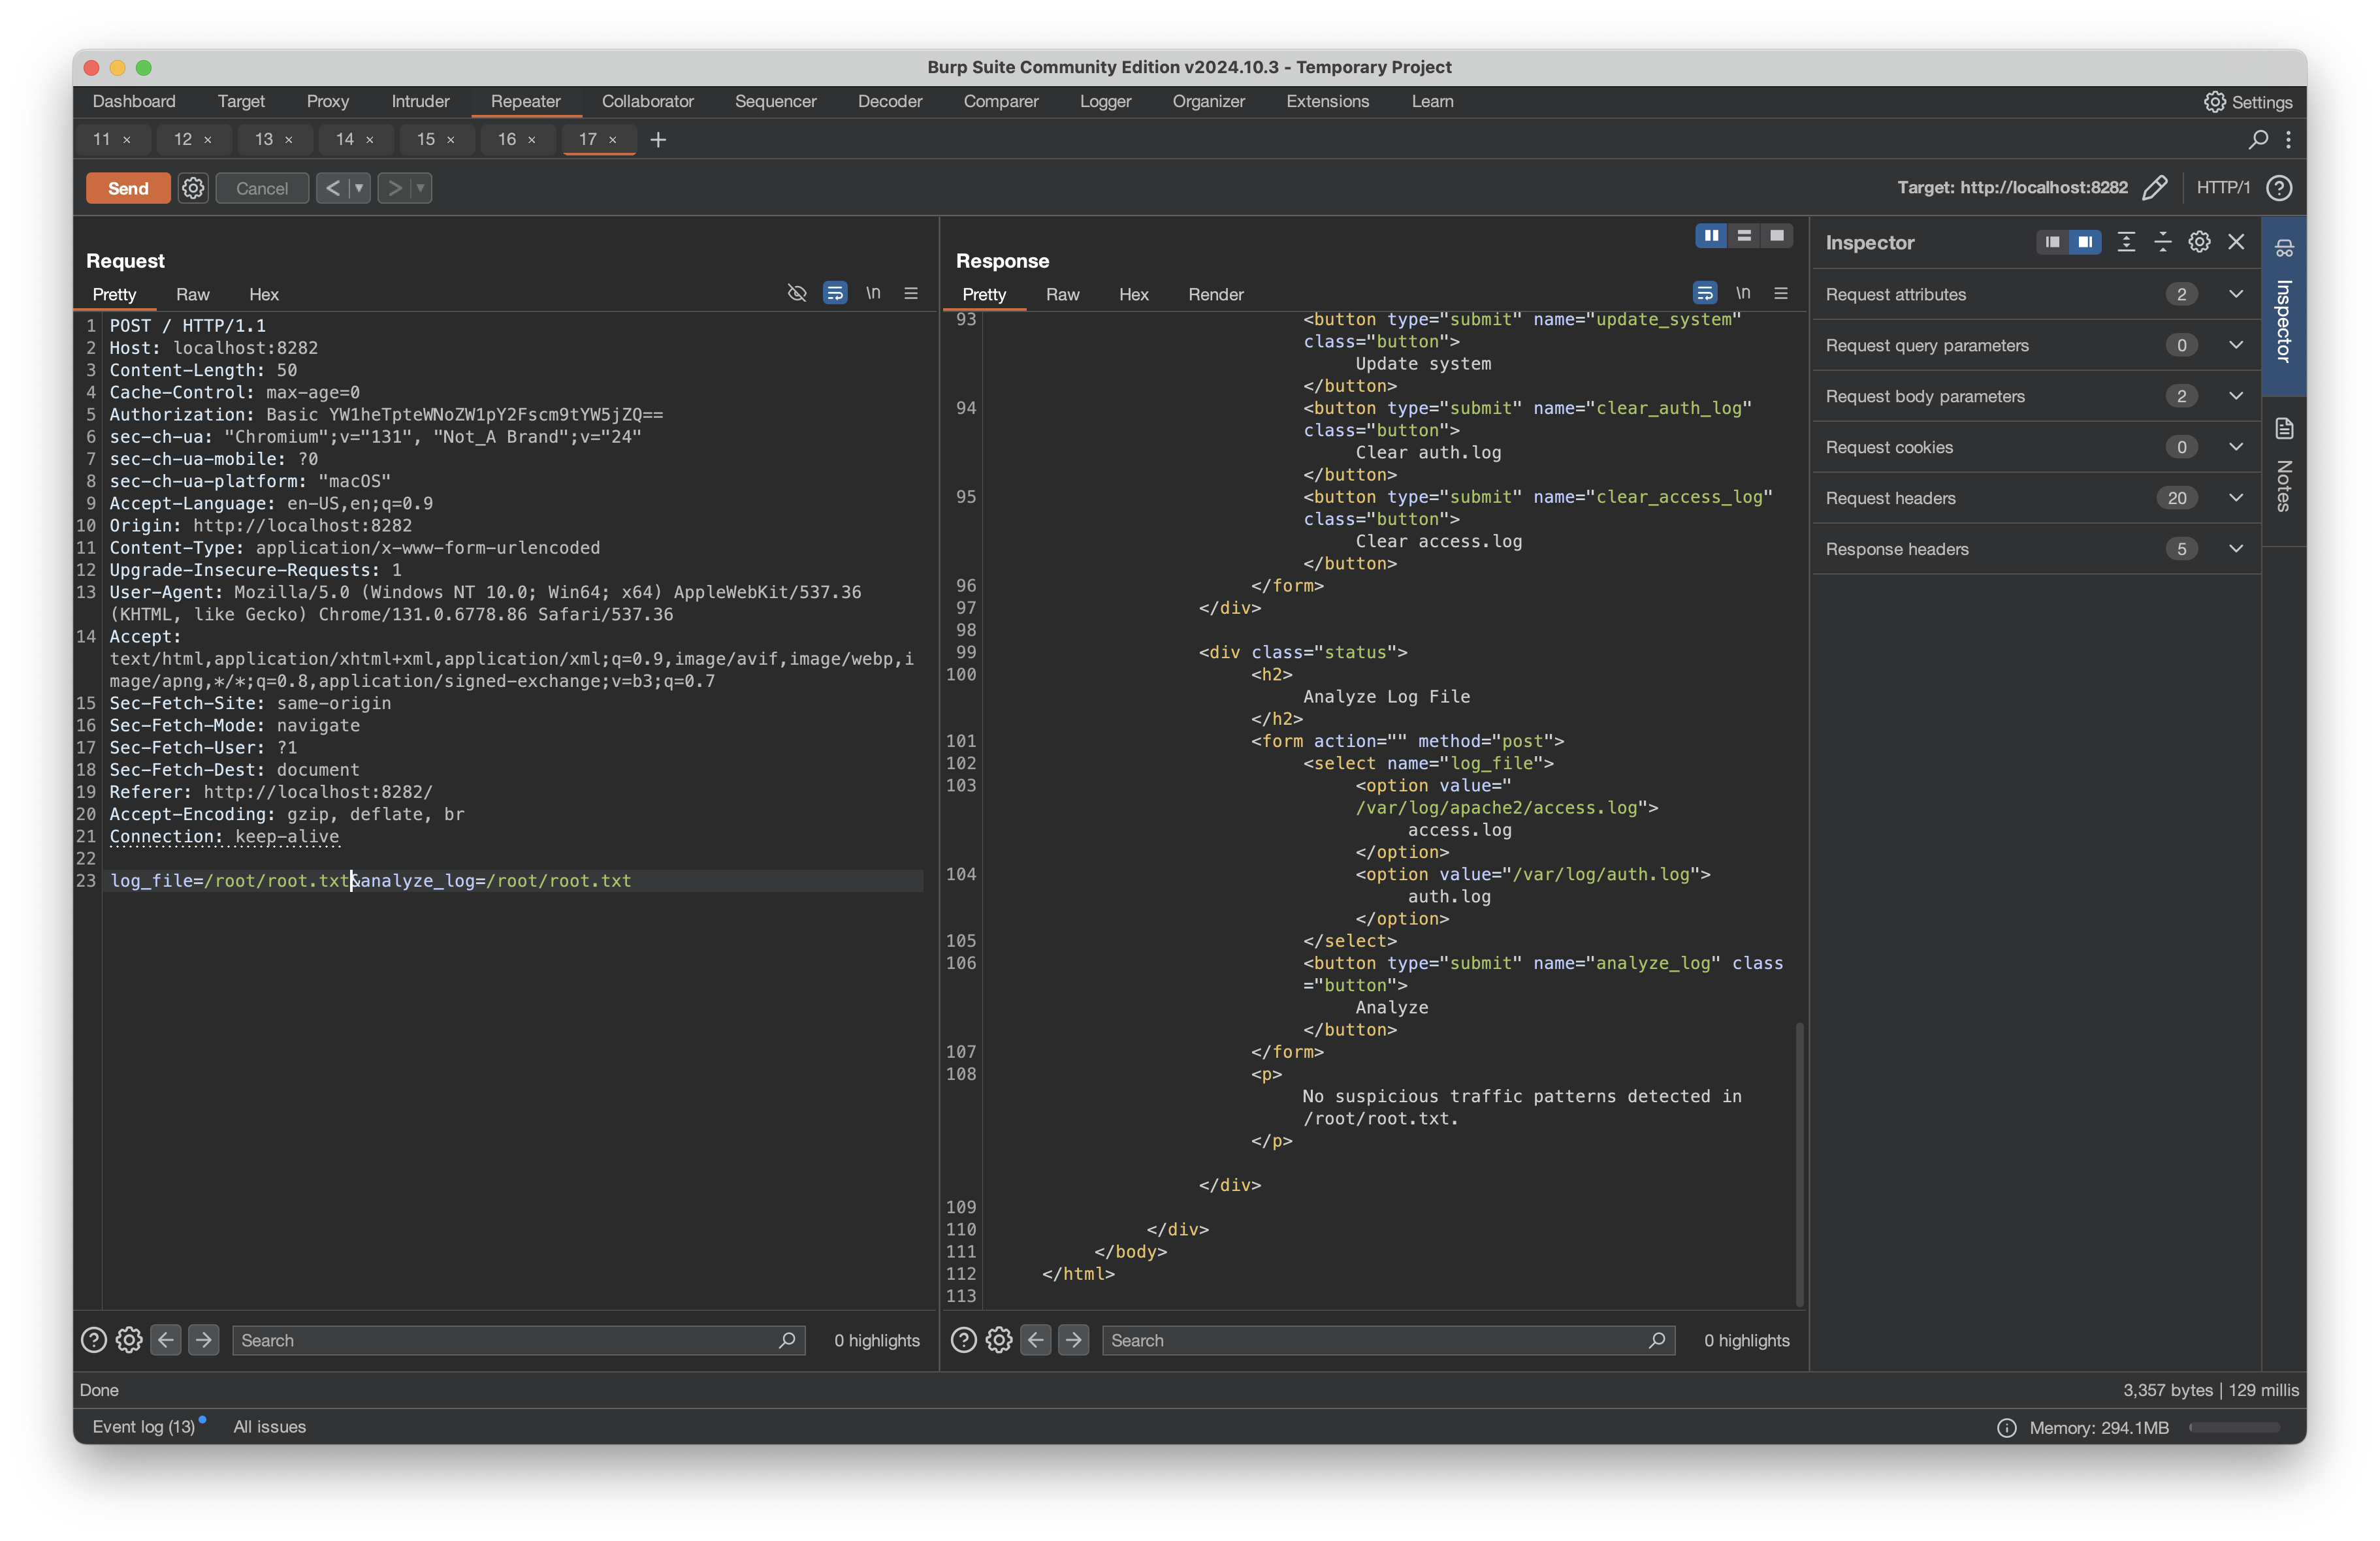Toggle line wrap in Response panel
Image resolution: width=2380 pixels, height=1541 pixels.
tap(1705, 293)
